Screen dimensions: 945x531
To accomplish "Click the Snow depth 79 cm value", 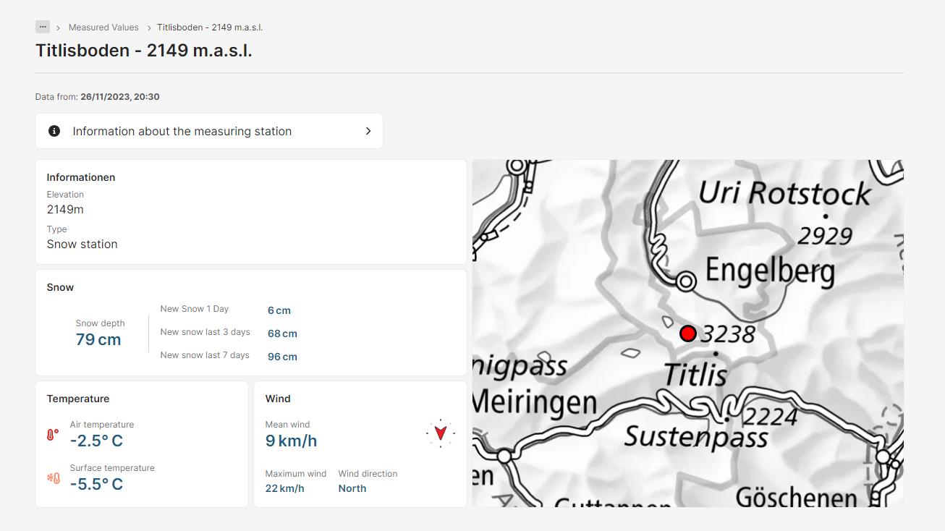I will 98,340.
